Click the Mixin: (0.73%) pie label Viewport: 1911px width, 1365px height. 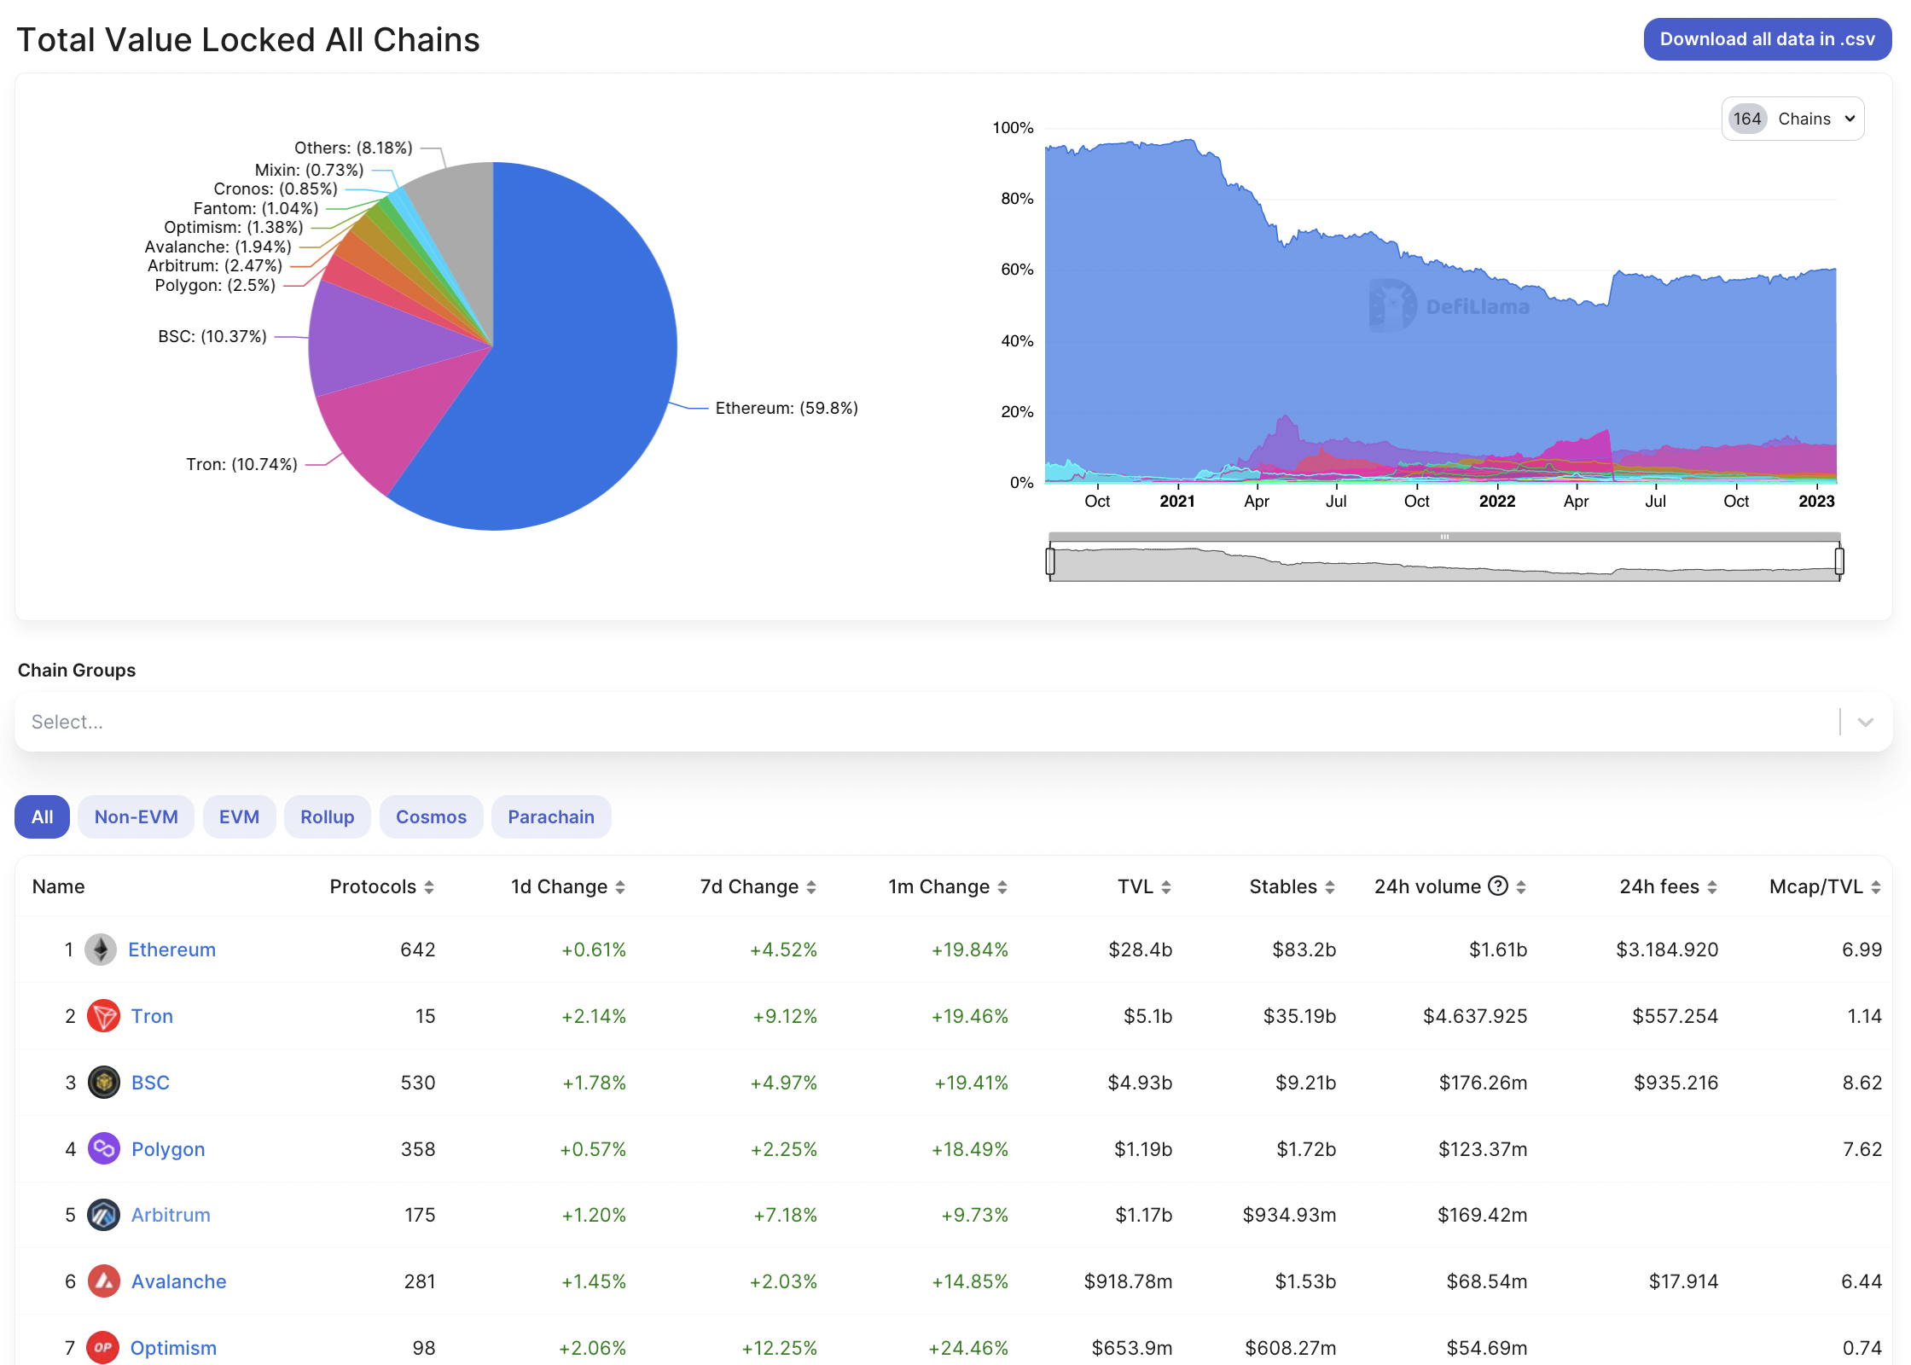tap(310, 170)
